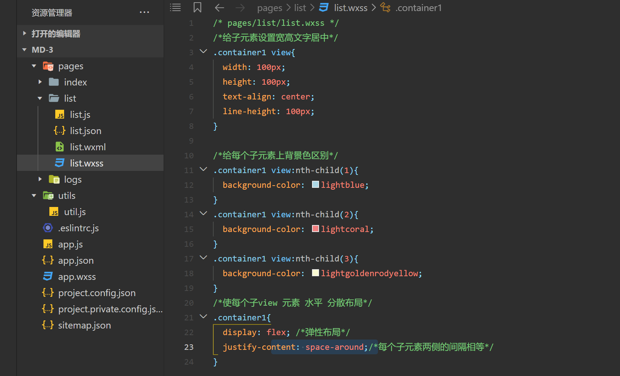Select the list.wxml file icon

(x=60, y=147)
